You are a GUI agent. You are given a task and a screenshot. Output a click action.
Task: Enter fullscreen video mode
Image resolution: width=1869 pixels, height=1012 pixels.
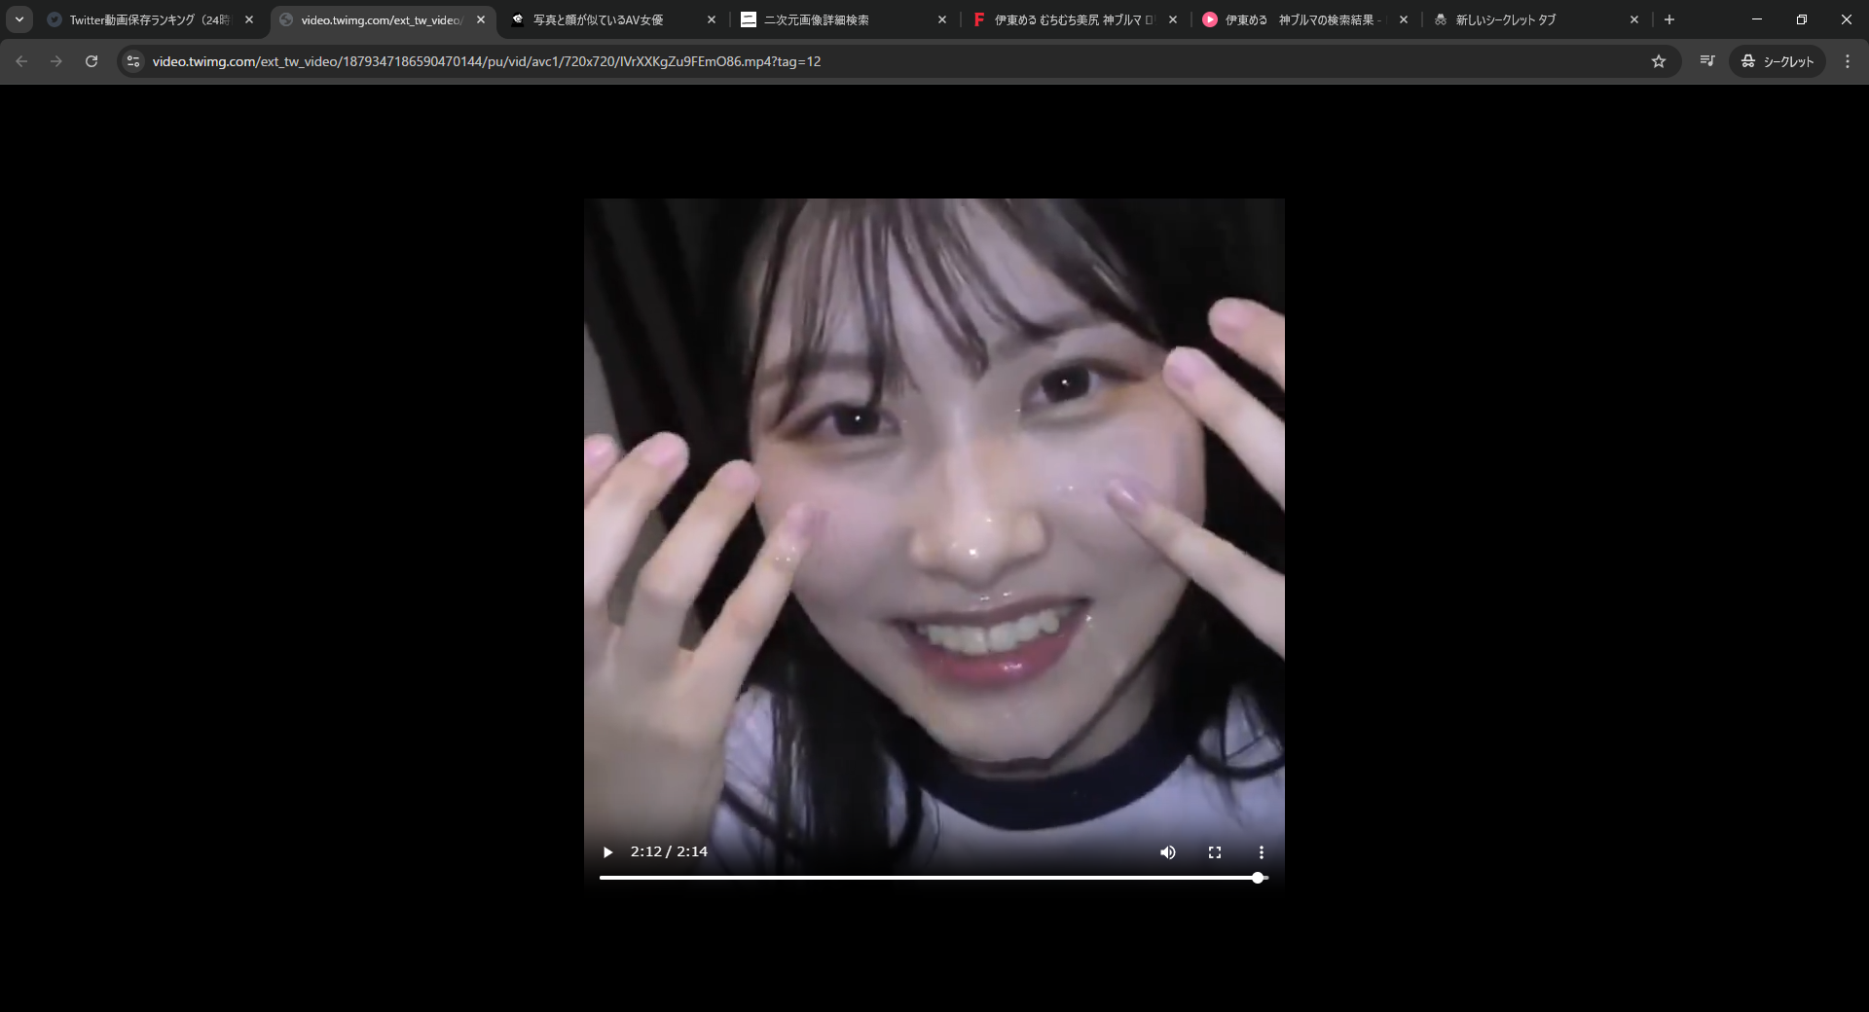[x=1214, y=852]
